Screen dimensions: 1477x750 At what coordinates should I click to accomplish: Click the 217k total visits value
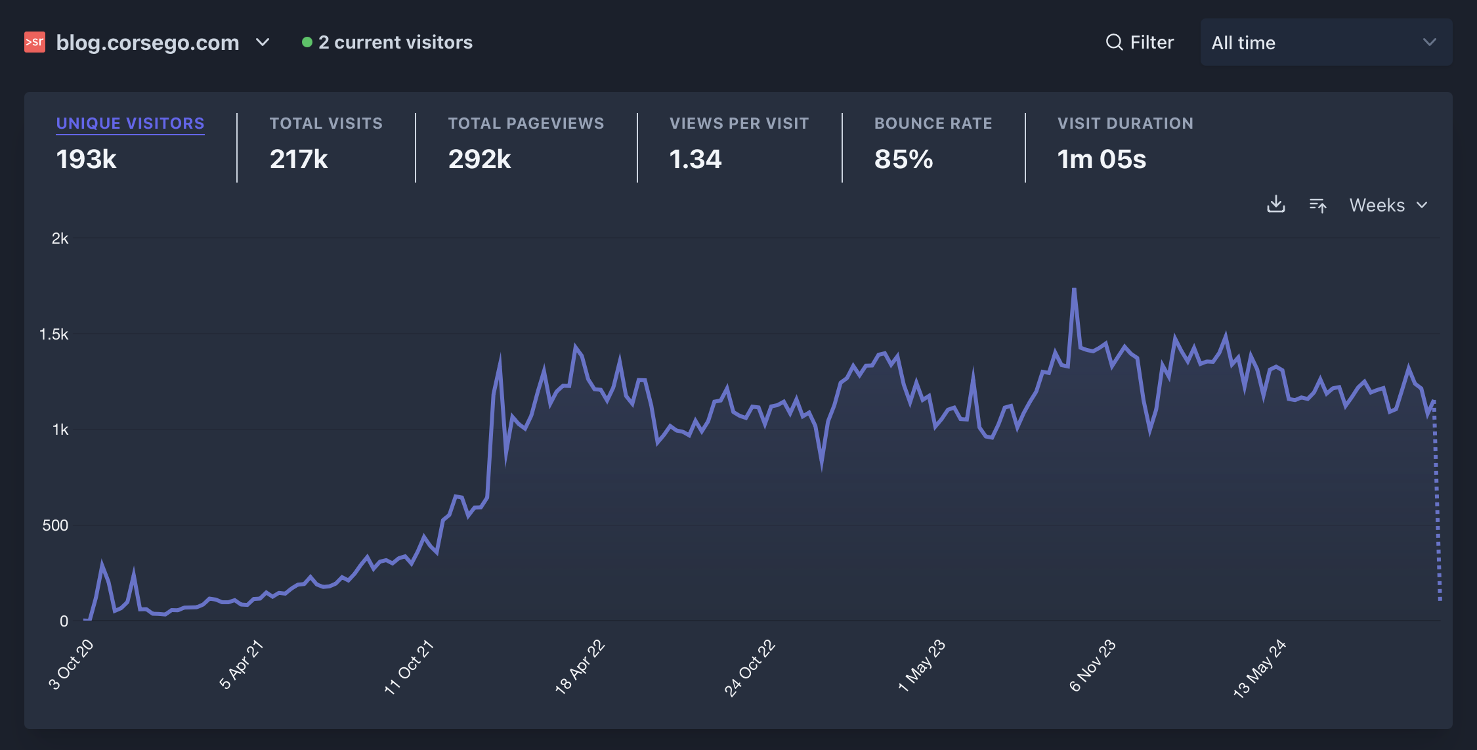tap(299, 160)
